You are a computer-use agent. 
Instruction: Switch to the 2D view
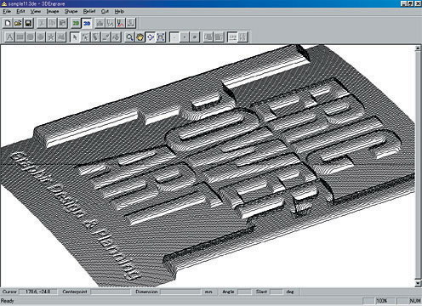[x=76, y=23]
